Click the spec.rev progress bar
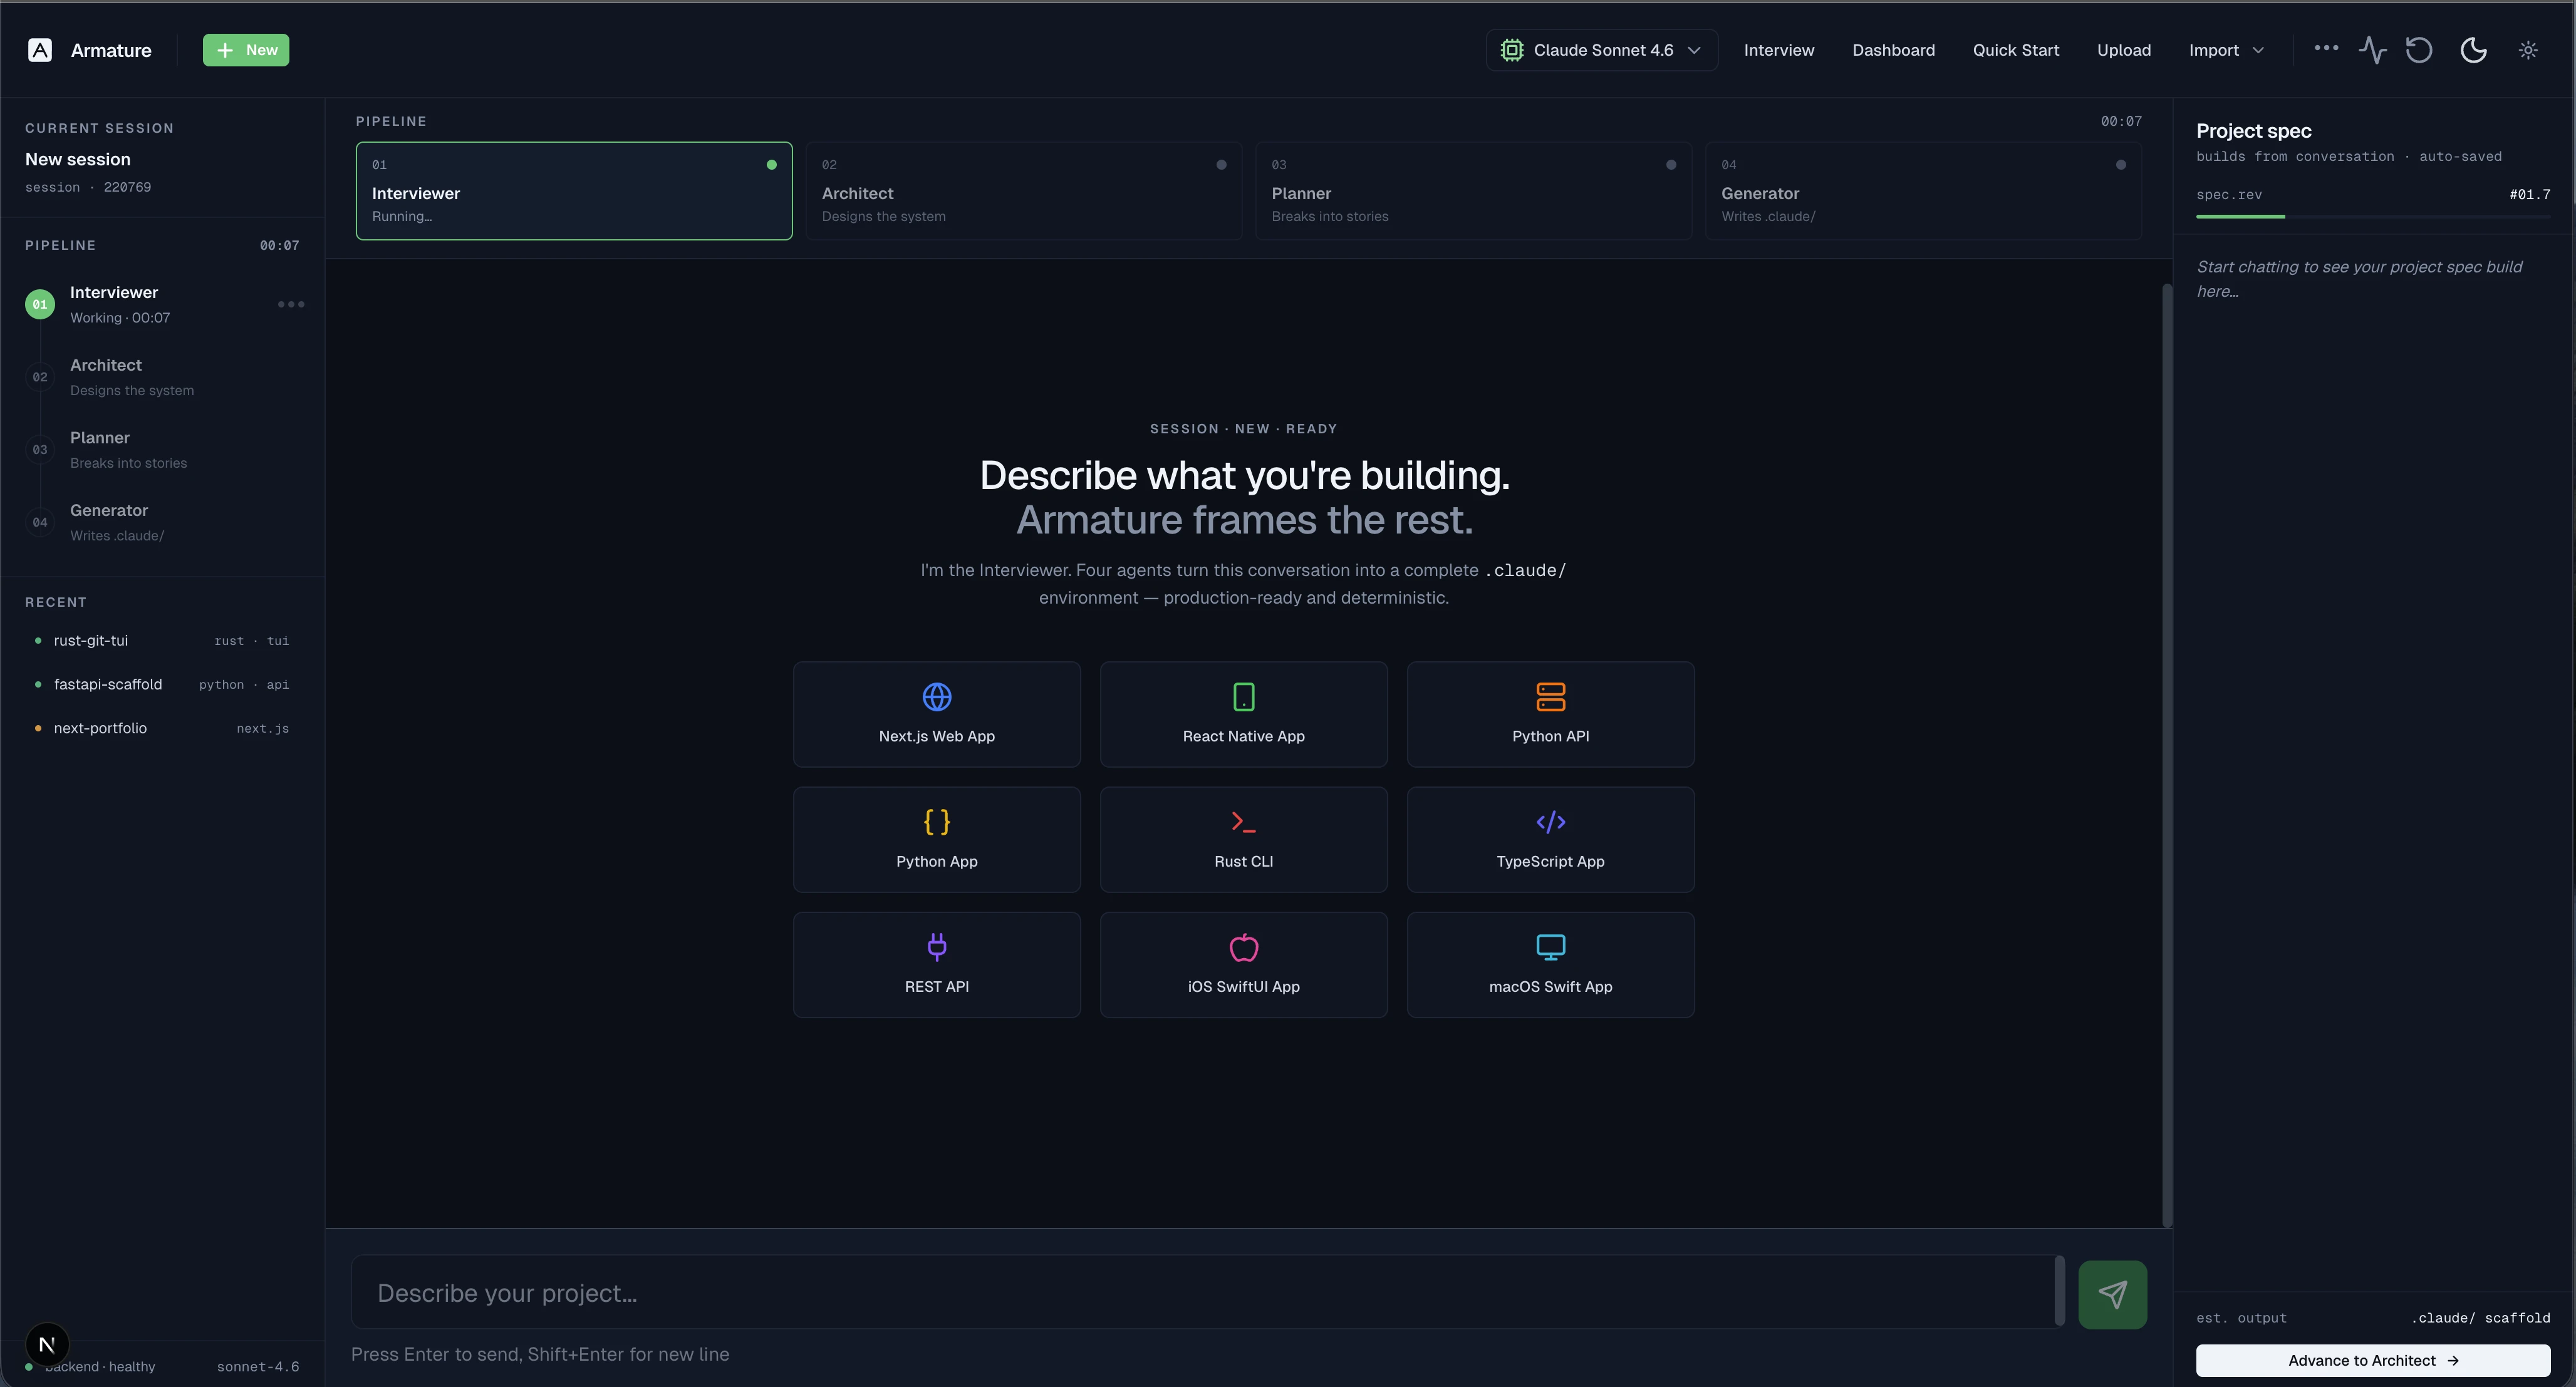The height and width of the screenshot is (1387, 2576). (2372, 216)
